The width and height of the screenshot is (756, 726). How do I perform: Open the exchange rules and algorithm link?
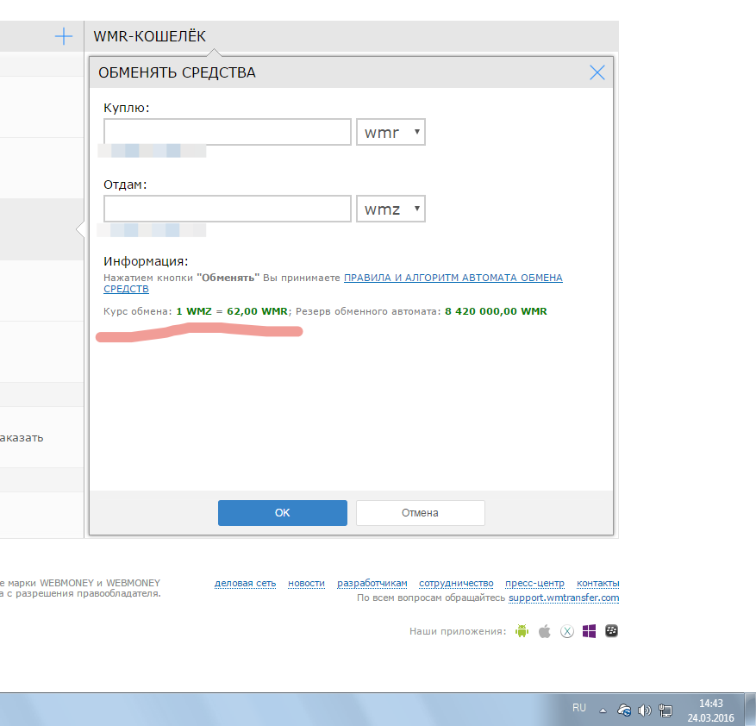453,279
